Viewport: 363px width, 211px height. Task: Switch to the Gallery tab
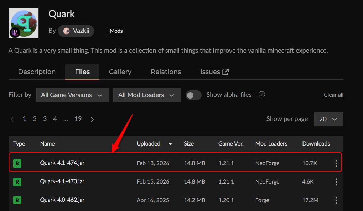click(x=120, y=72)
